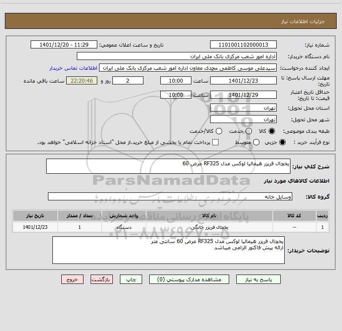The height and width of the screenshot is (331, 342).
Task: Click the response deadline date 1401/12/23 field
Action: [243, 80]
